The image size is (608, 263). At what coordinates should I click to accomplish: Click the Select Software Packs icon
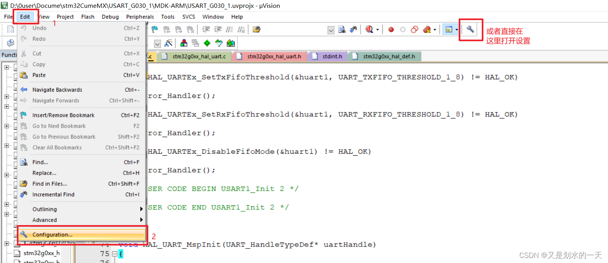click(x=219, y=43)
